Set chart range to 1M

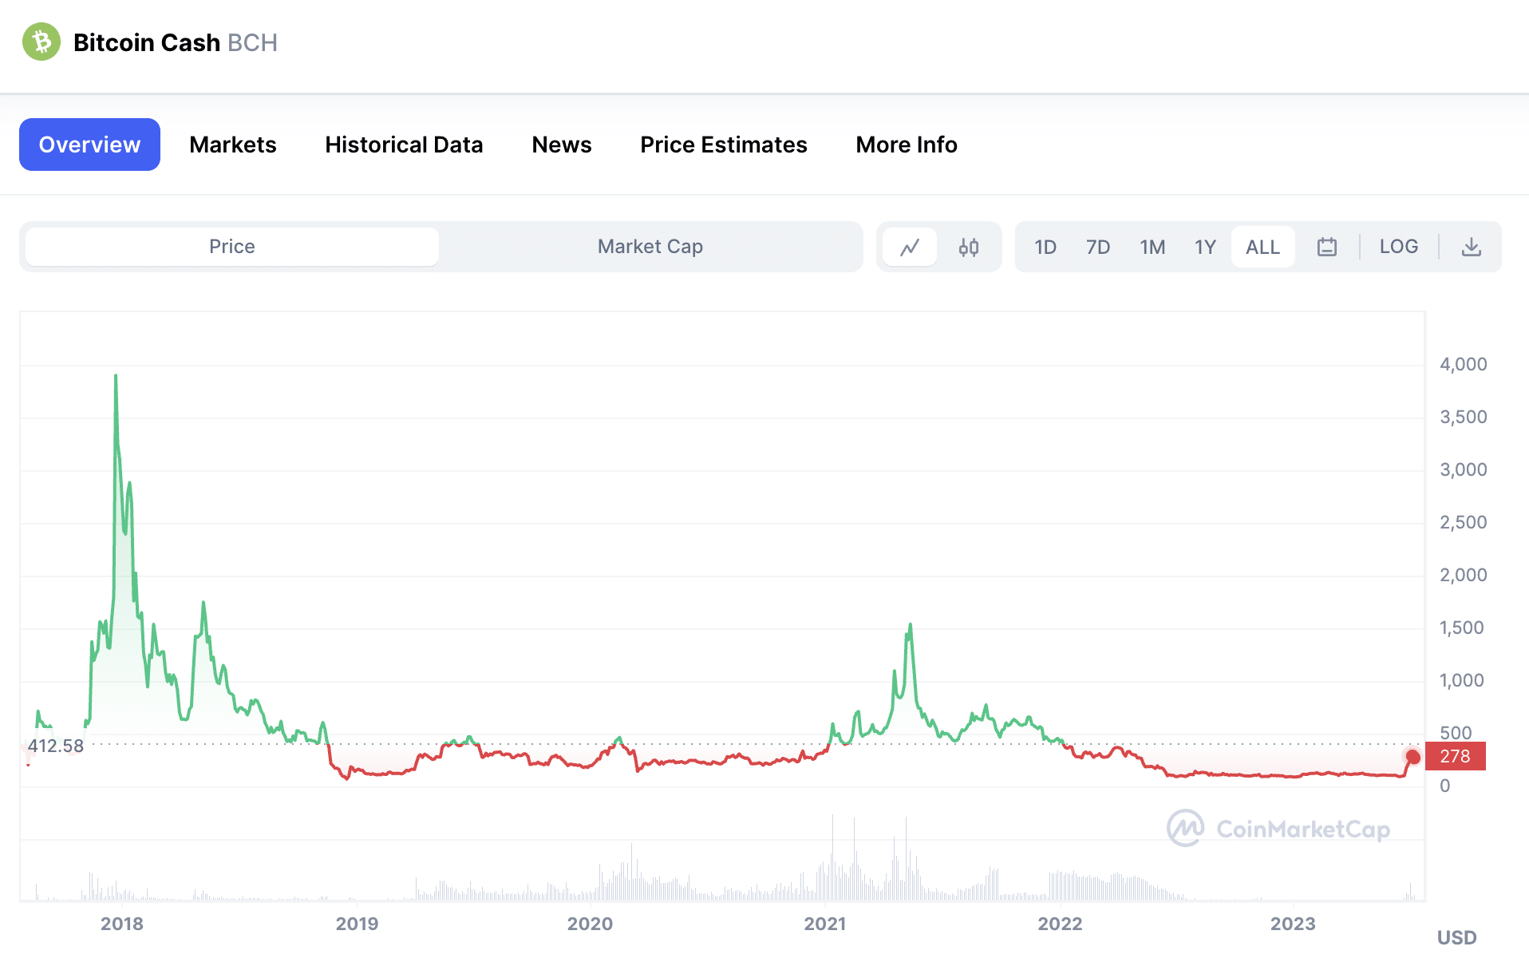pyautogui.click(x=1152, y=247)
